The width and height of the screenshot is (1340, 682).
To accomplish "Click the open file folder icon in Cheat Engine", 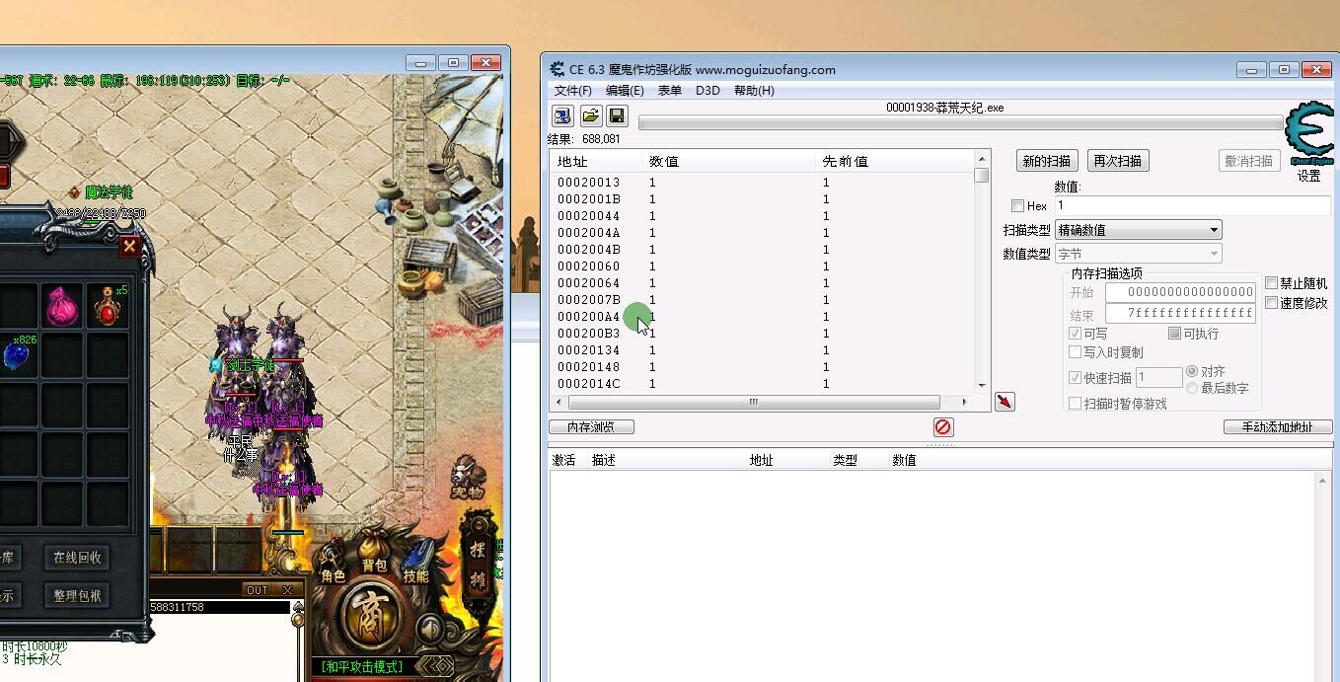I will [x=590, y=116].
